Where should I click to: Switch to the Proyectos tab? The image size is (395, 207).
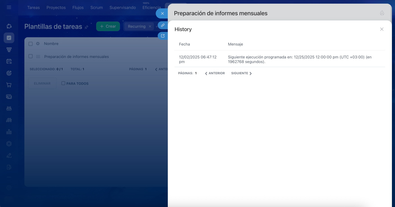click(x=56, y=7)
